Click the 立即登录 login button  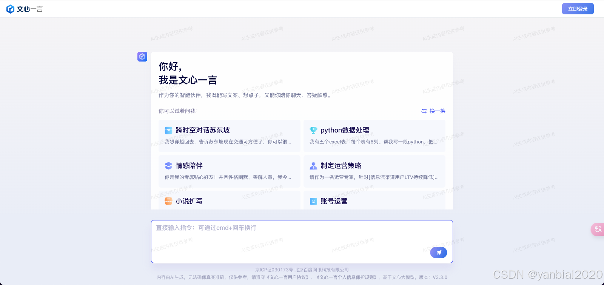tap(578, 9)
